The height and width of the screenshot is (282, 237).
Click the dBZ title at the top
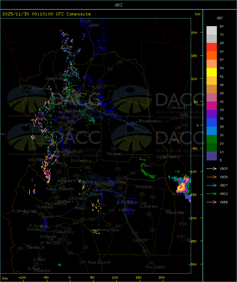(119, 5)
